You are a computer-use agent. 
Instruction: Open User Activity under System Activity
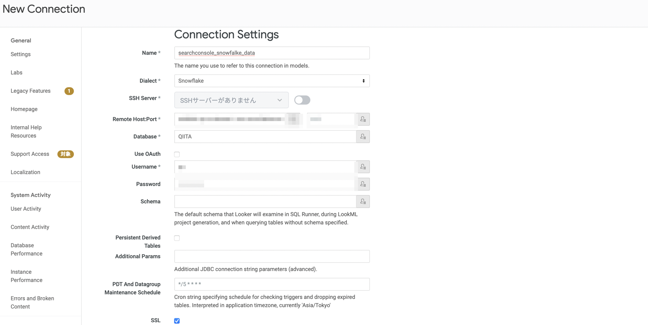[26, 209]
